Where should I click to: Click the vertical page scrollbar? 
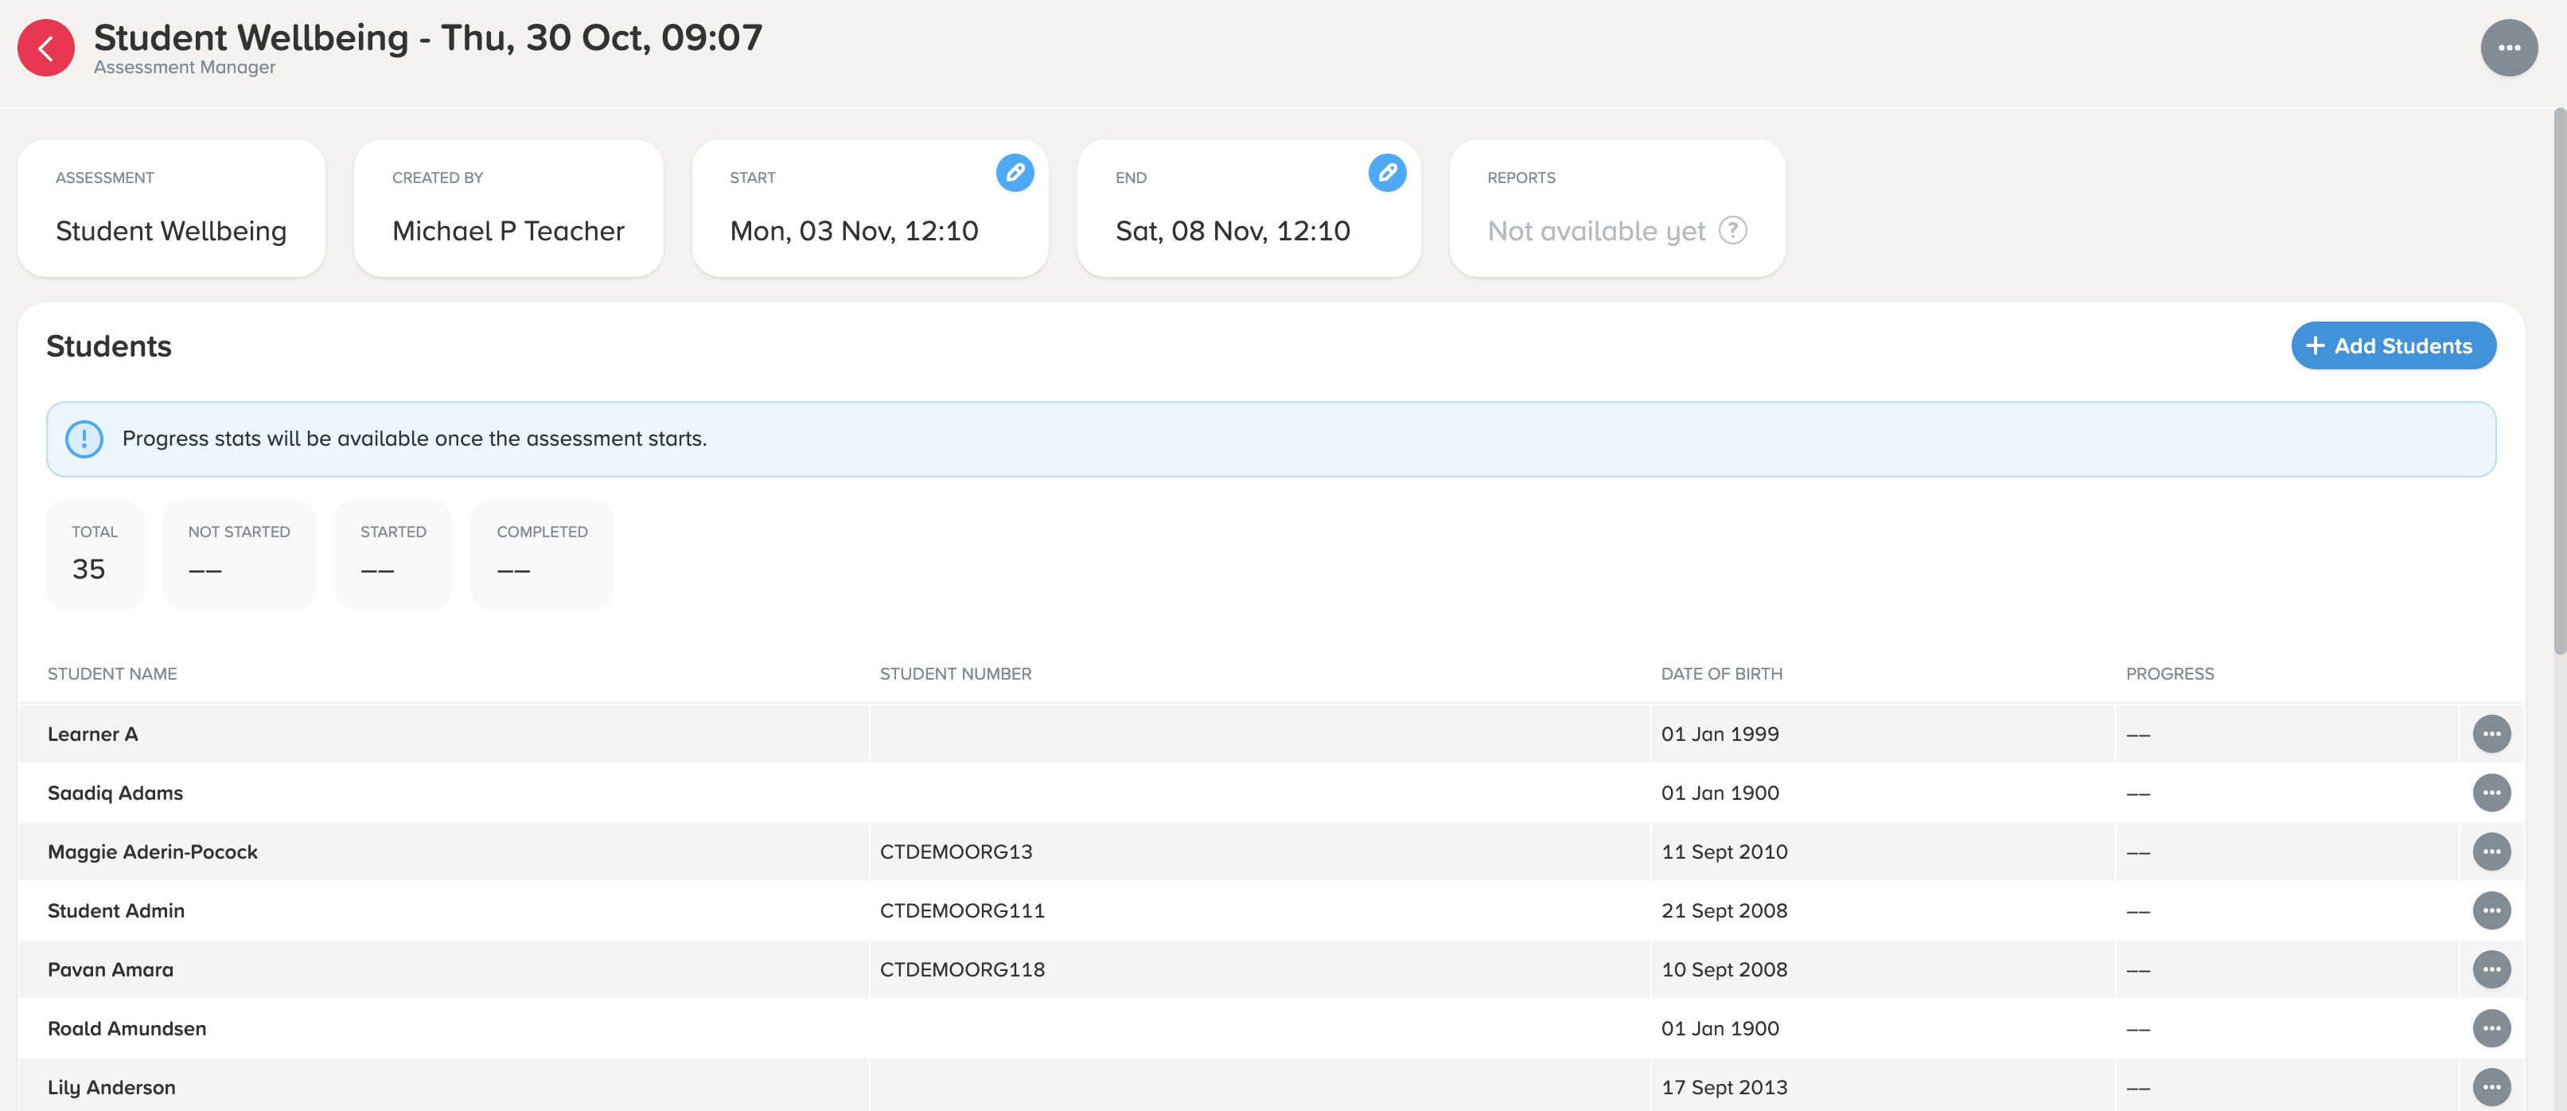[2558, 379]
